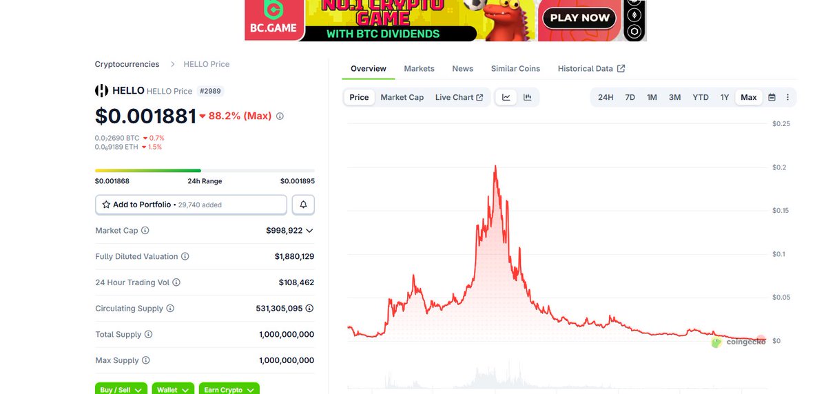Set chart range to 7D
This screenshot has width=826, height=394.
tap(630, 97)
